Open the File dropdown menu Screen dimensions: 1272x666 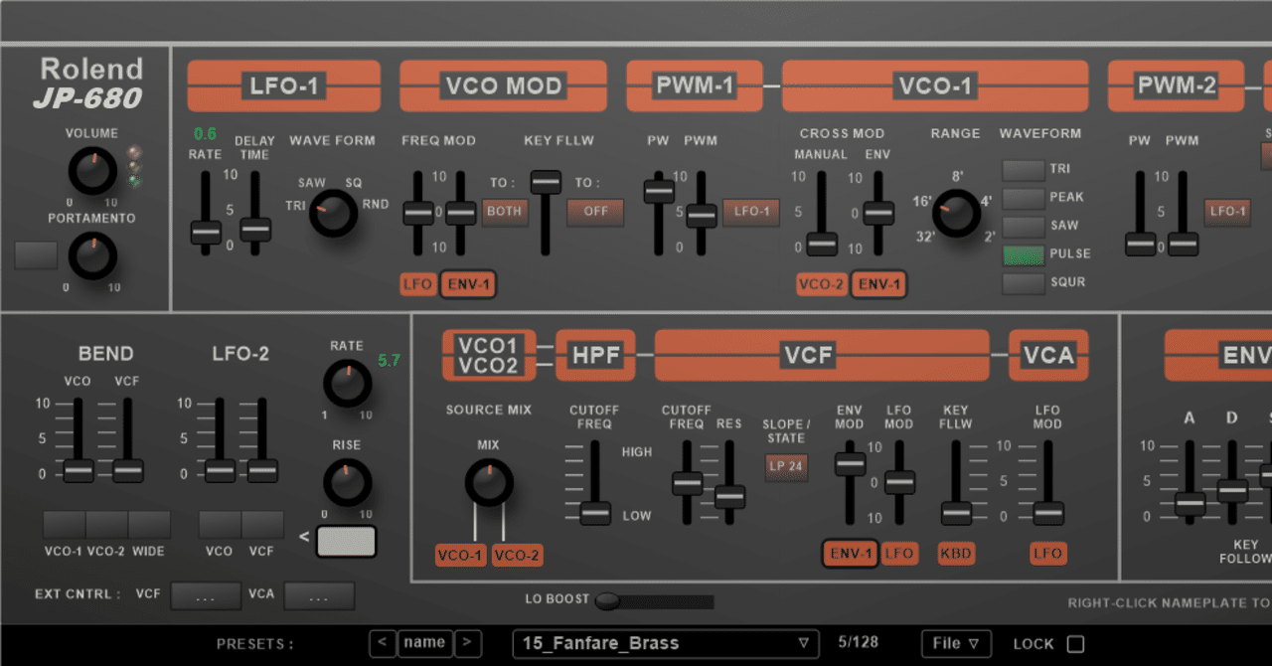[956, 644]
